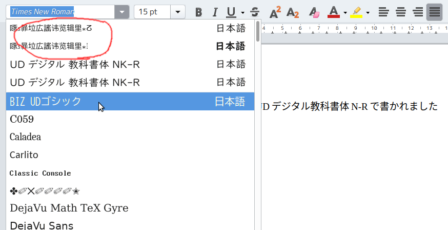Expand the font color dropdown arrow
The image size is (448, 230).
[345, 12]
